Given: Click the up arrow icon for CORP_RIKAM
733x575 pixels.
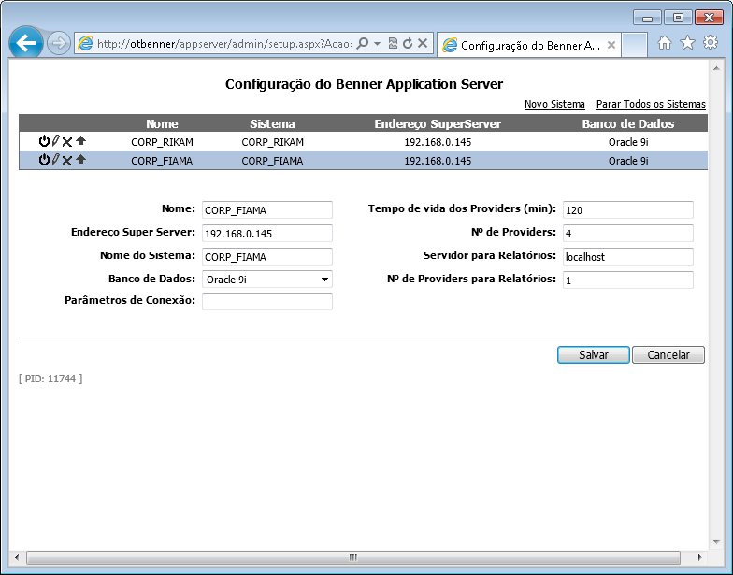Looking at the screenshot, I should click(80, 140).
